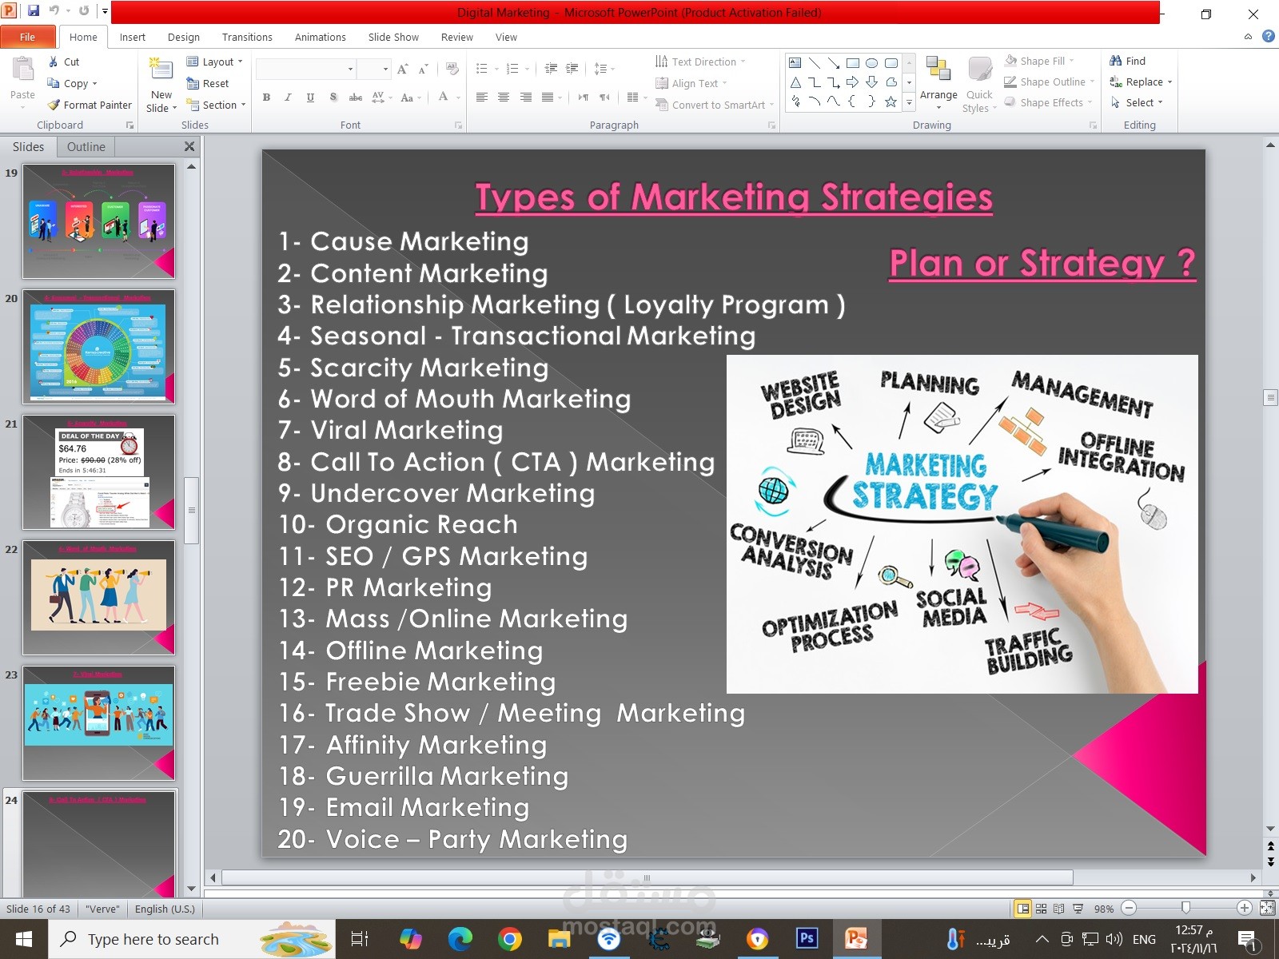Open Quick Styles gallery

tap(979, 85)
